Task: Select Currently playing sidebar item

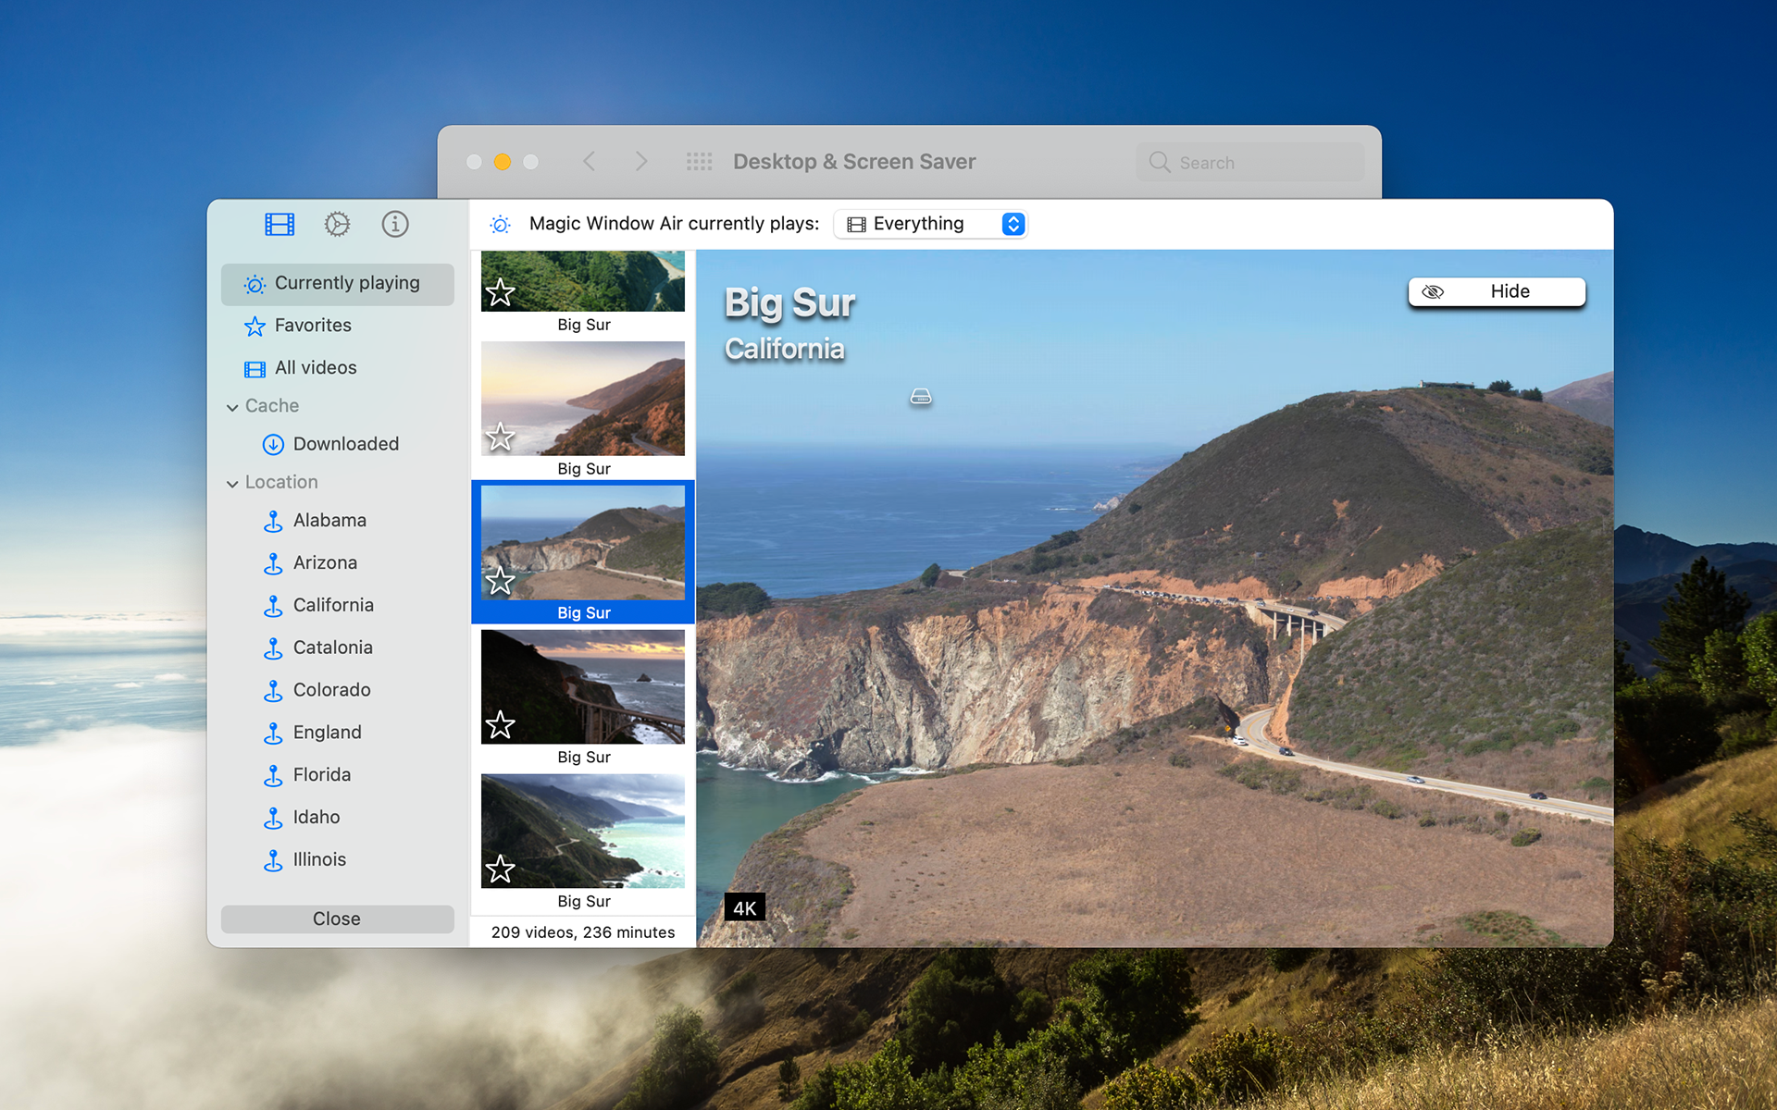Action: (337, 283)
